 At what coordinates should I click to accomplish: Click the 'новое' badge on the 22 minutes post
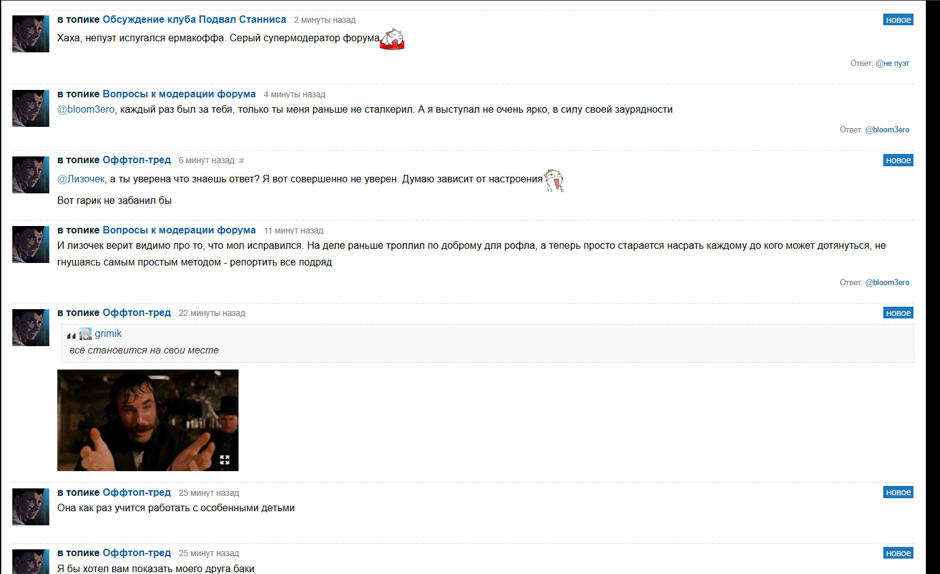pyautogui.click(x=898, y=313)
